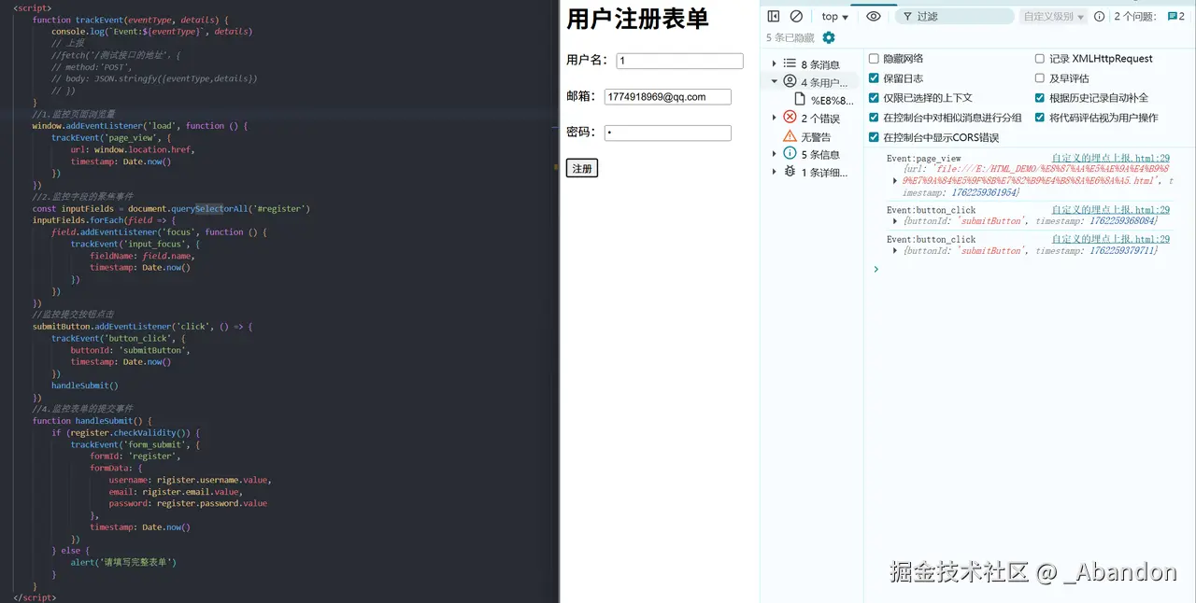Click the function trackEvent code line
Viewport: 1196px width, 603px height.
[x=131, y=20]
